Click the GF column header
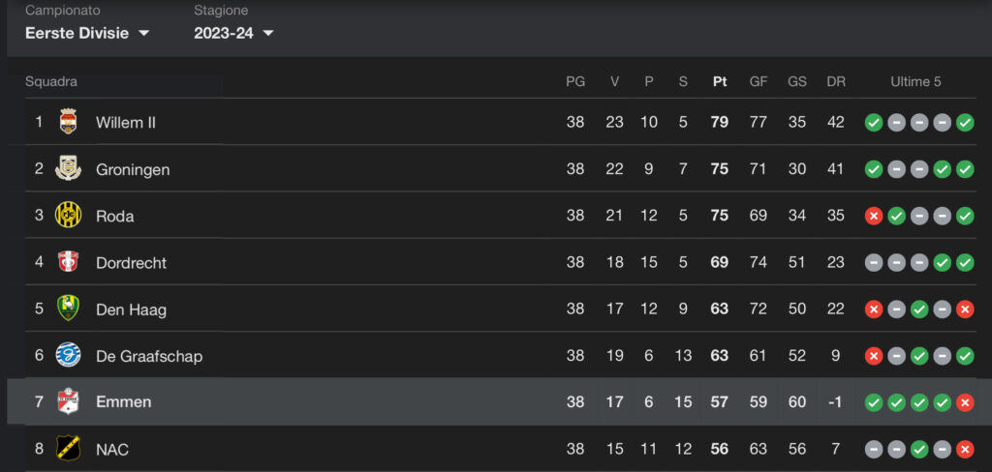The width and height of the screenshot is (992, 472). (759, 82)
